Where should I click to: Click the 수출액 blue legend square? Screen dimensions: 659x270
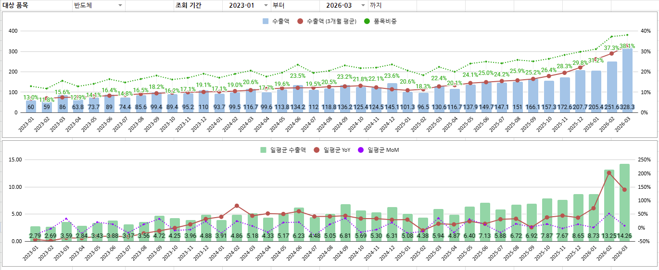tap(266, 21)
